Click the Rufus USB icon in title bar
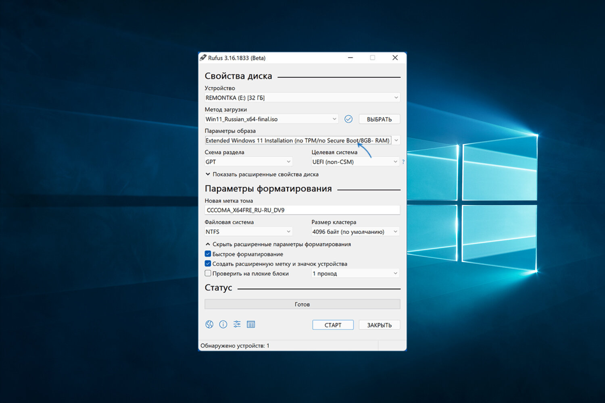The width and height of the screenshot is (605, 403). click(x=203, y=58)
